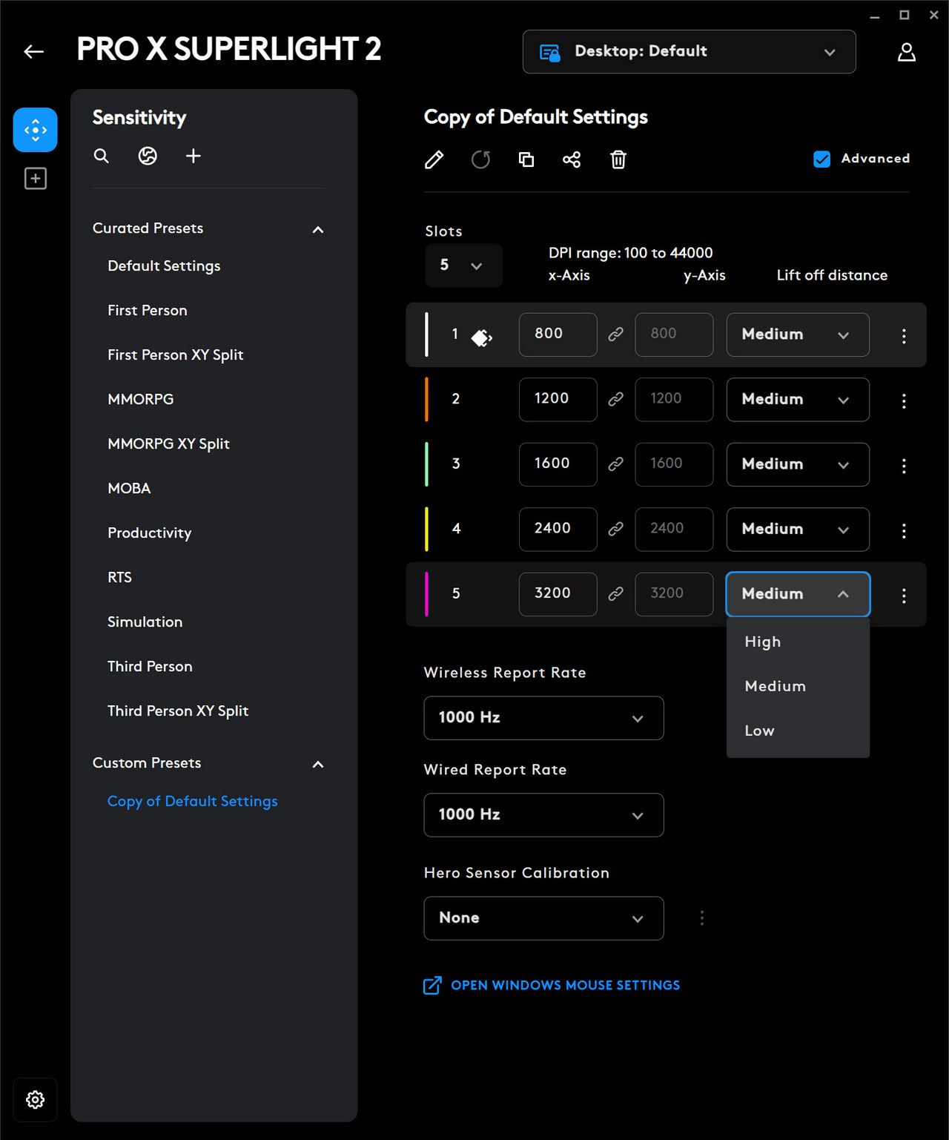Toggle axis link icon in slot 4

point(615,529)
